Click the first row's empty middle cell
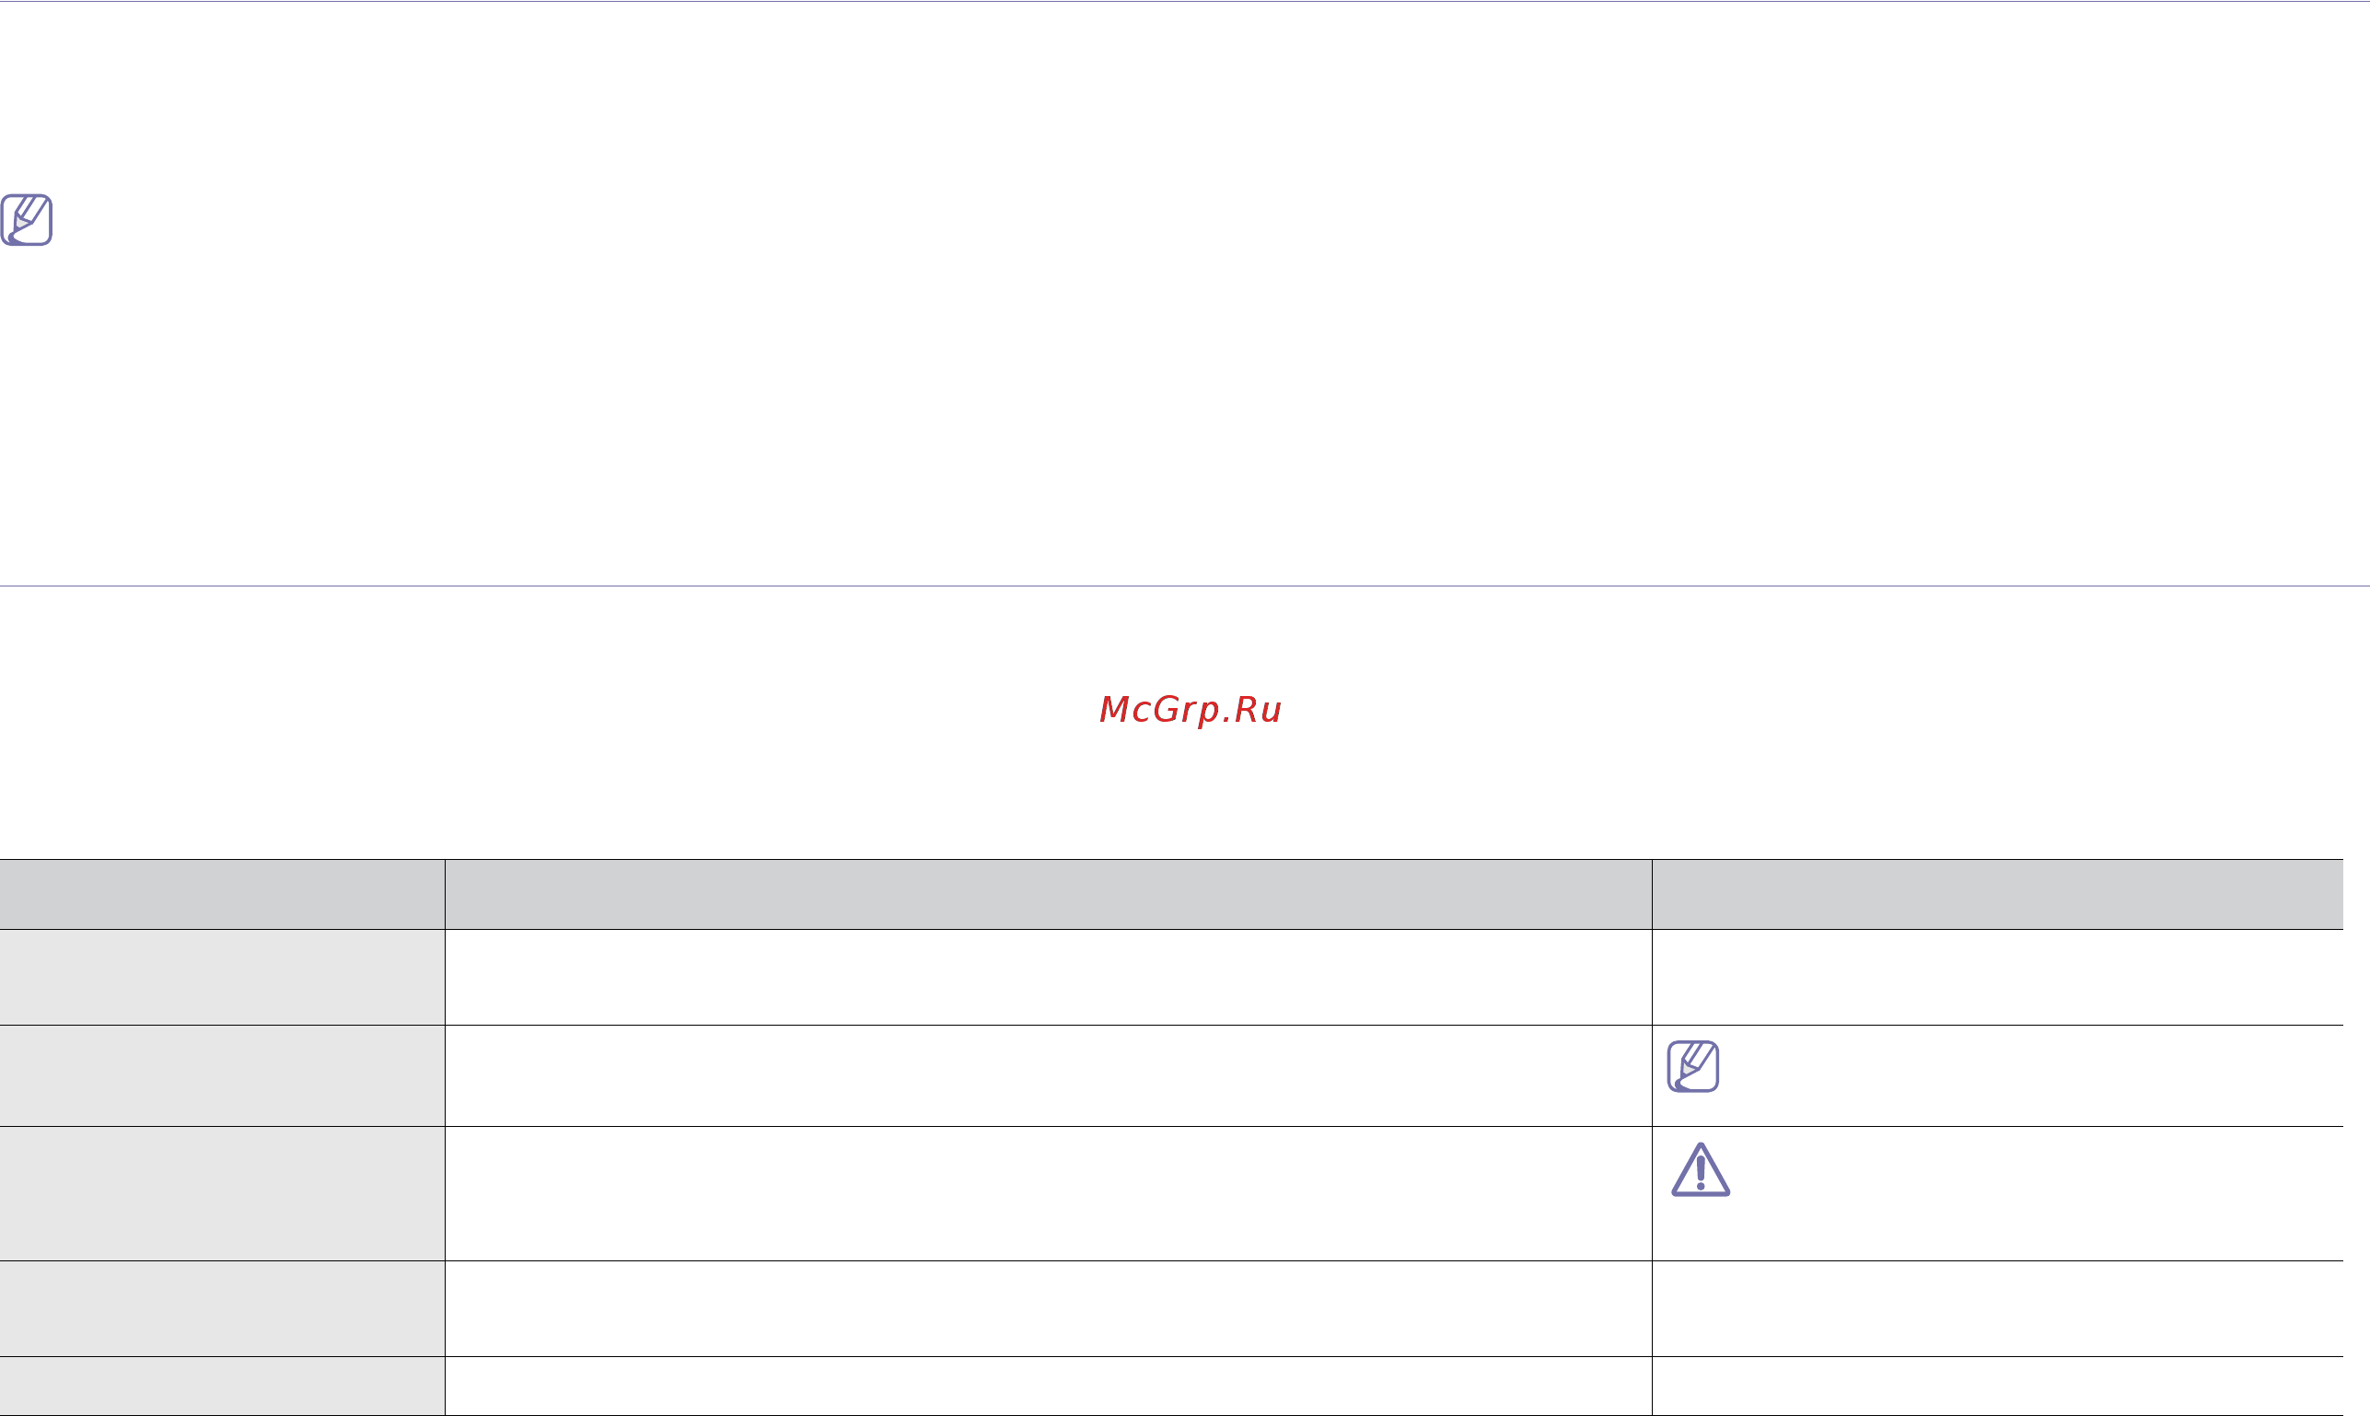The image size is (2370, 1416). 1049,978
